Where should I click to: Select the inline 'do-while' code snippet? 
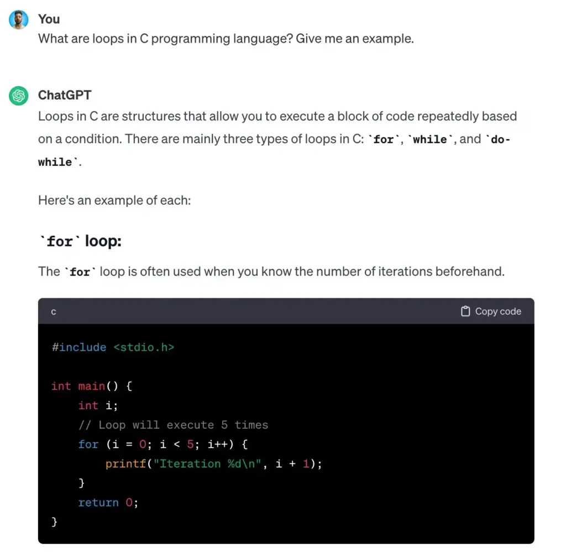pos(501,140)
